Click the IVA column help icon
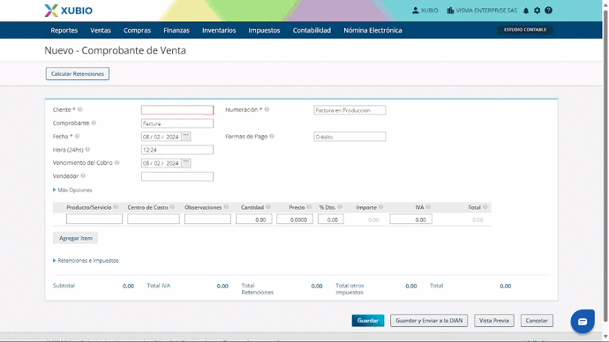The width and height of the screenshot is (609, 342). pyautogui.click(x=428, y=207)
